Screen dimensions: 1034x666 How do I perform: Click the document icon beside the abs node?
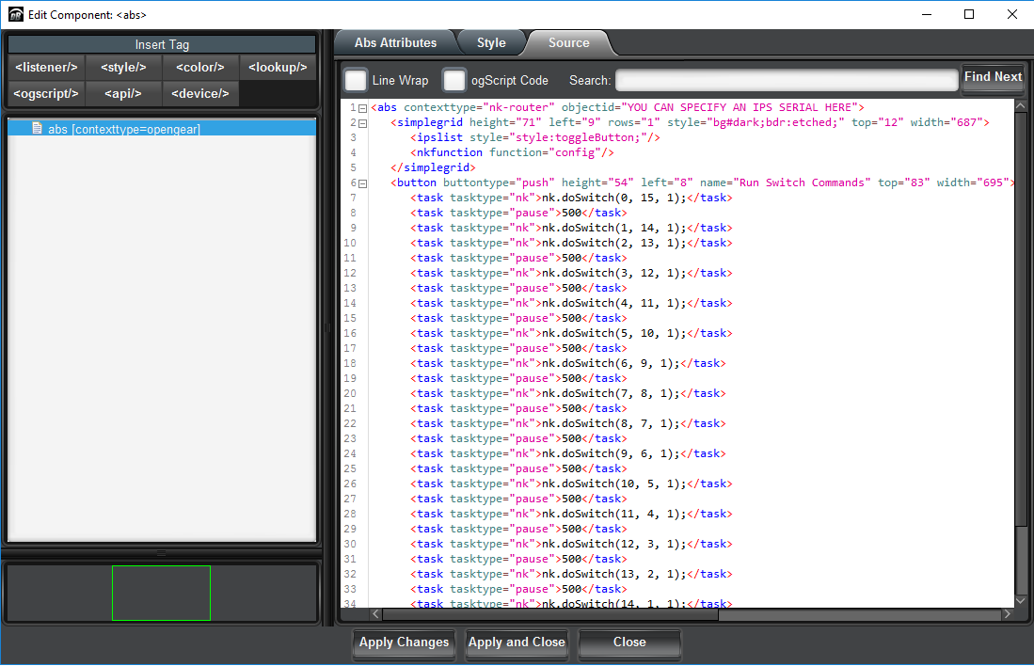tap(37, 129)
